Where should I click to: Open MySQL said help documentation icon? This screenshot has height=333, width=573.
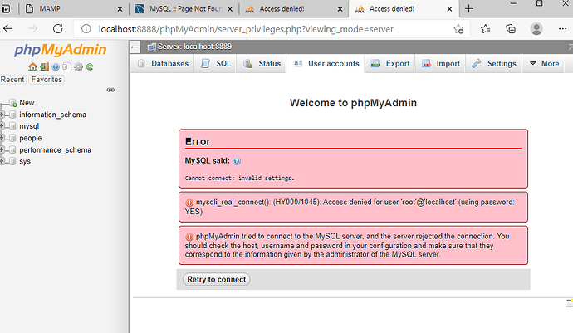pyautogui.click(x=237, y=161)
